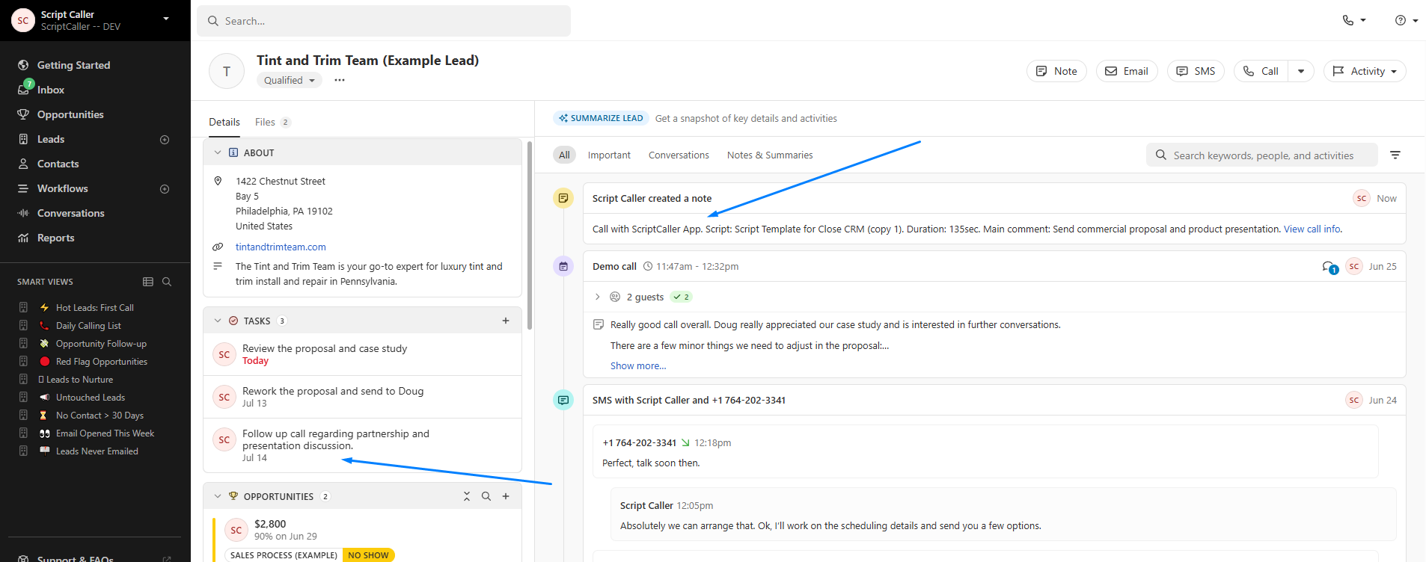Open the Activity dropdown button
1426x562 pixels.
1365,71
